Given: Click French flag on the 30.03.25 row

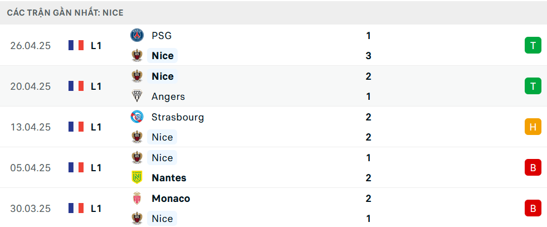Looking at the screenshot, I should (x=76, y=209).
